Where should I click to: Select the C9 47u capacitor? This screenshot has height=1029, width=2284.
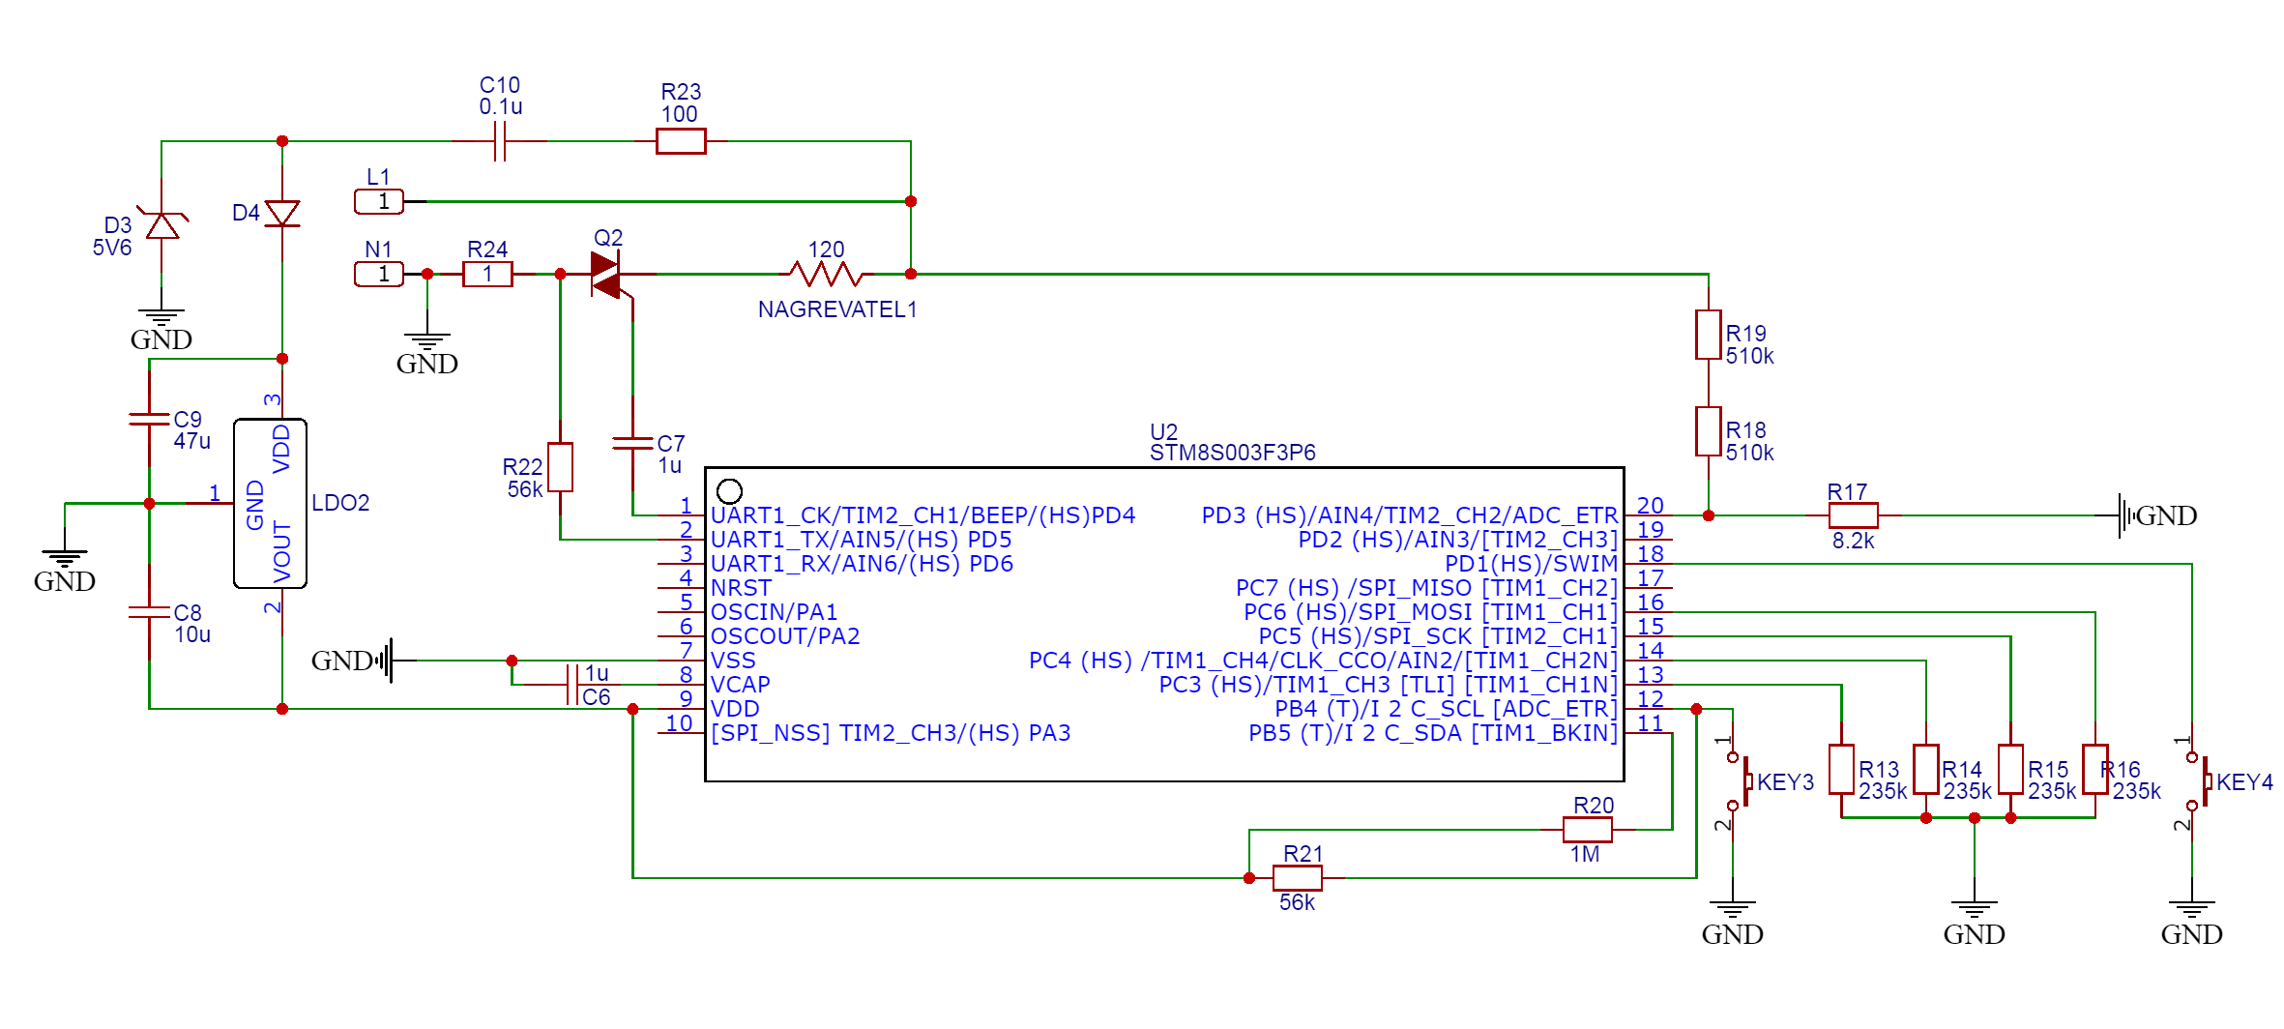pyautogui.click(x=149, y=419)
